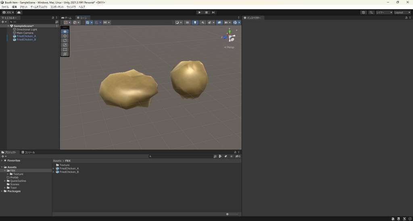Collapse the Assets folder tree
This screenshot has width=413, height=221.
(2, 167)
